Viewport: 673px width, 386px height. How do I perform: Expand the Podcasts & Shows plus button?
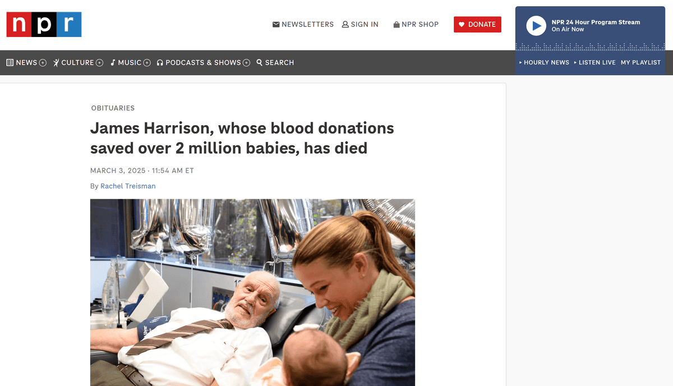[x=246, y=63]
